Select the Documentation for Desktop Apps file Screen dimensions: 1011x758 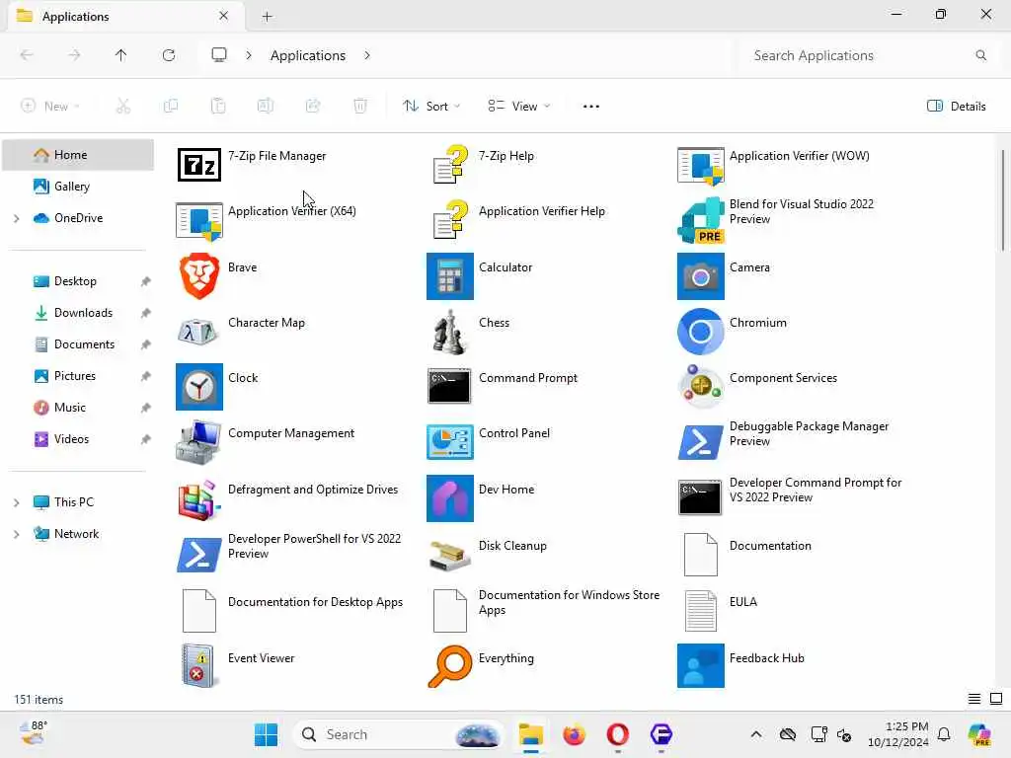coord(199,610)
